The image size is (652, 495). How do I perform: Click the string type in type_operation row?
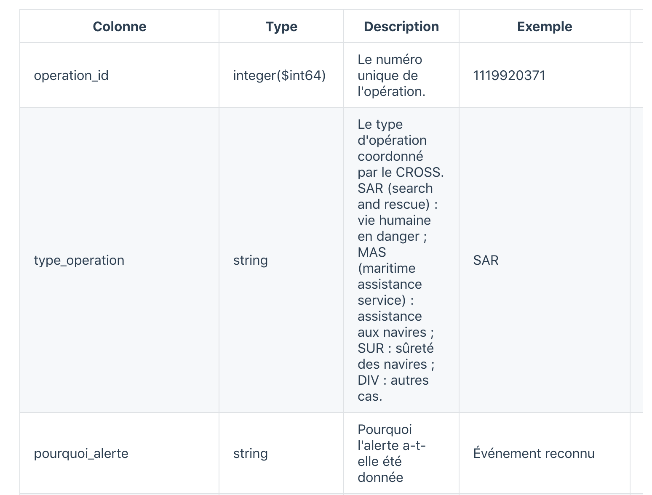(x=251, y=260)
